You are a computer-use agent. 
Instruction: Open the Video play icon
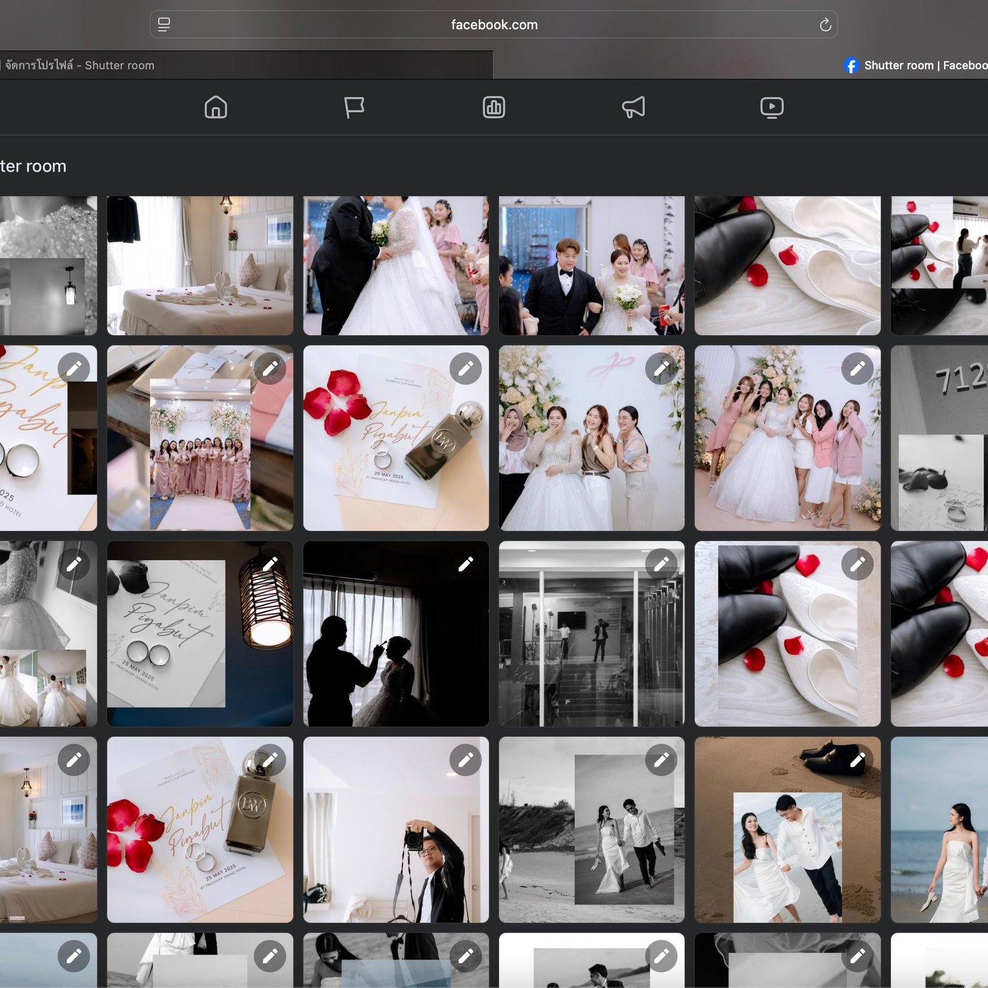pyautogui.click(x=771, y=107)
